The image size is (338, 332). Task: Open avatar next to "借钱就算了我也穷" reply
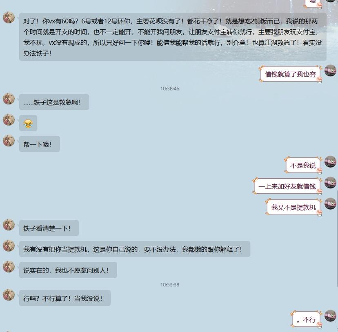coord(331,70)
